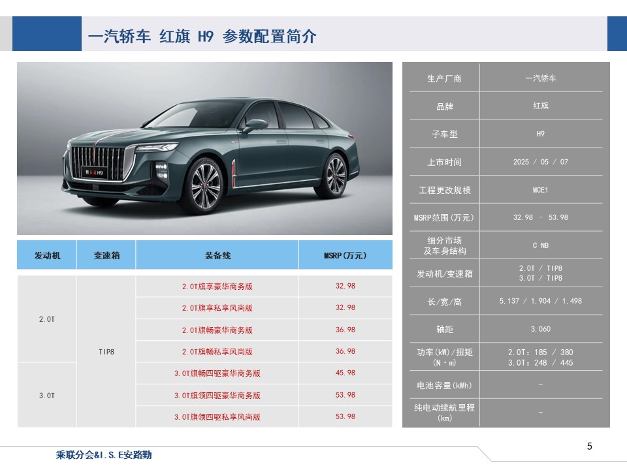The height and width of the screenshot is (470, 627).
Task: Click the dimensions 5,137 / 1,904 / 1,498
Action: [x=541, y=301]
